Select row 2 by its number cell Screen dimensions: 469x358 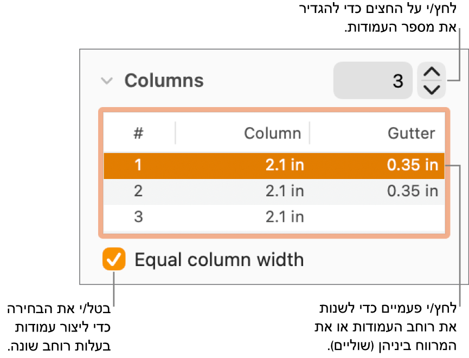(x=138, y=191)
